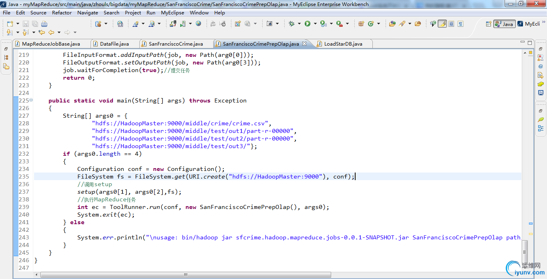
Task: Open New Java Class dropdown arrow
Action: click(x=378, y=24)
